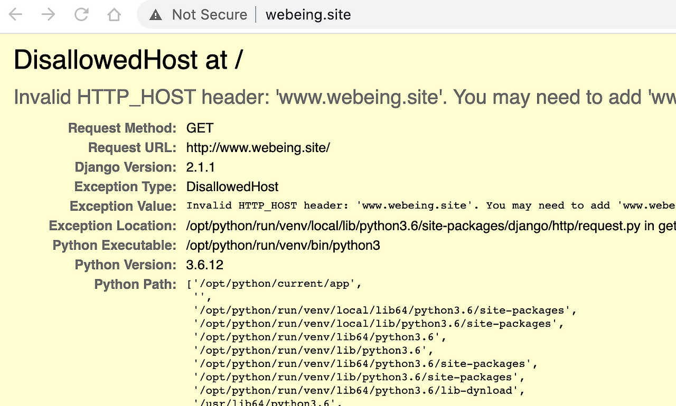Open site security info via Not Secure label
The width and height of the screenshot is (676, 406).
click(x=209, y=14)
